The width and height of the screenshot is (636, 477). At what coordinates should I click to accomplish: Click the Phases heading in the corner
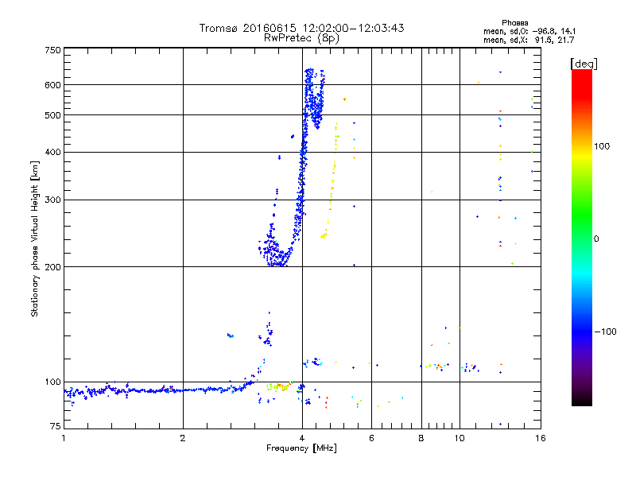coord(514,23)
